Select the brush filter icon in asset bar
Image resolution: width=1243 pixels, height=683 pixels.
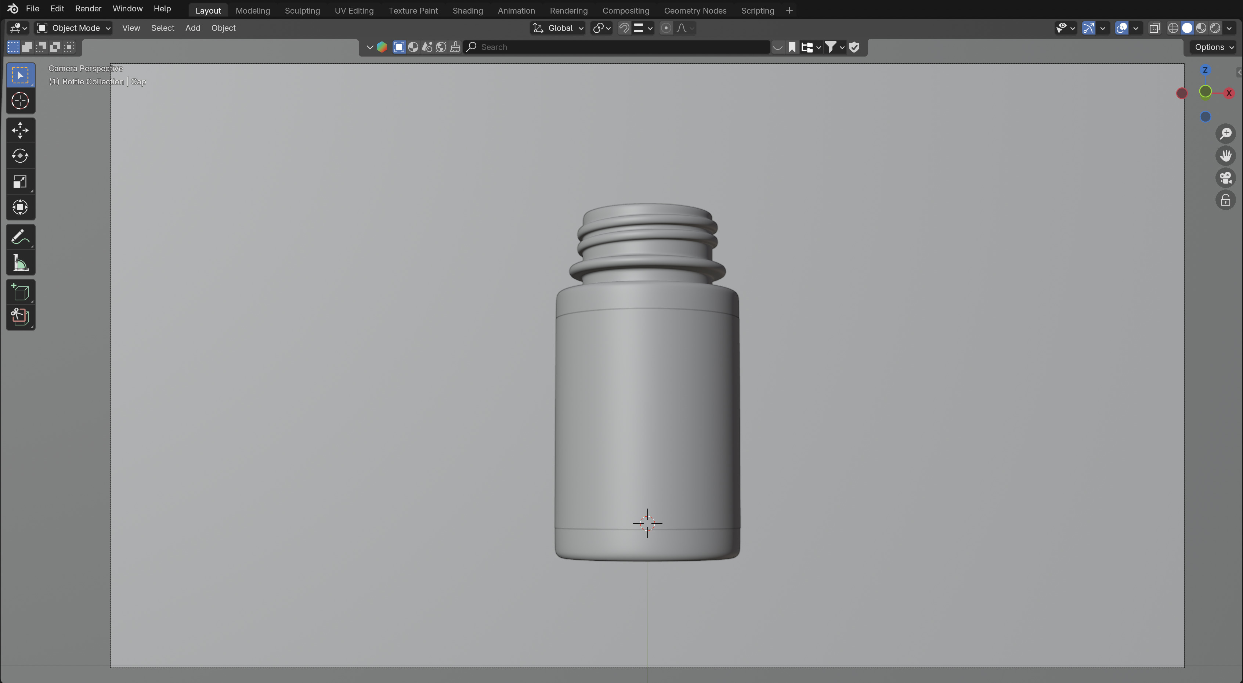(x=455, y=47)
